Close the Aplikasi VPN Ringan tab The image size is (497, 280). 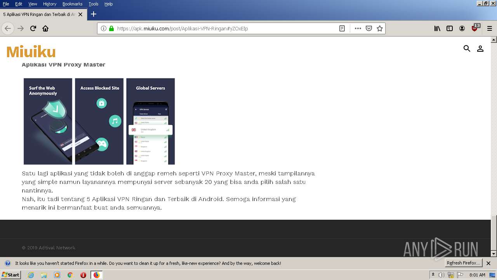pos(80,14)
